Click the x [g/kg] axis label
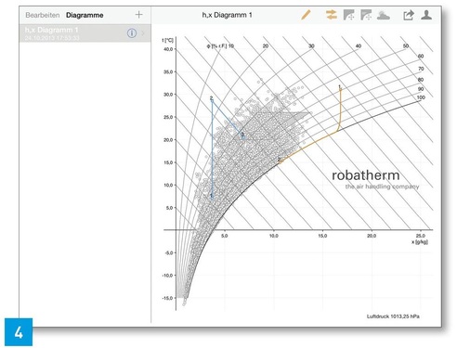 coord(420,241)
